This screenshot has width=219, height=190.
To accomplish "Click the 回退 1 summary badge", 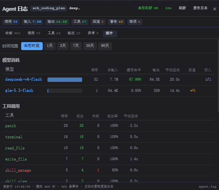I will (x=98, y=22).
